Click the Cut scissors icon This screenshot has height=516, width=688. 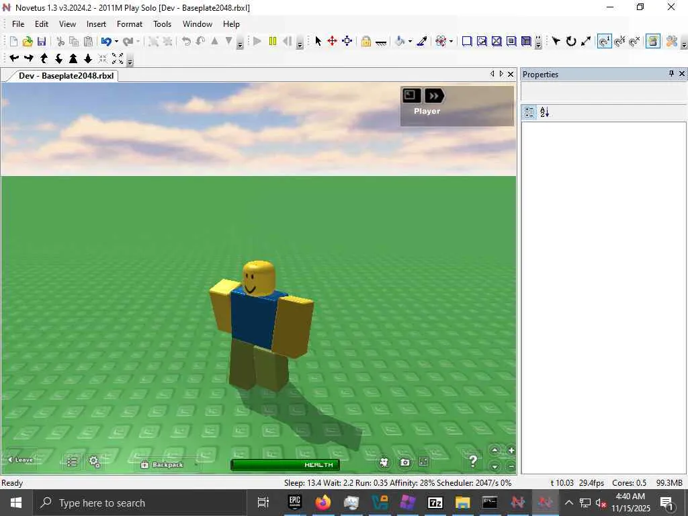click(x=60, y=41)
